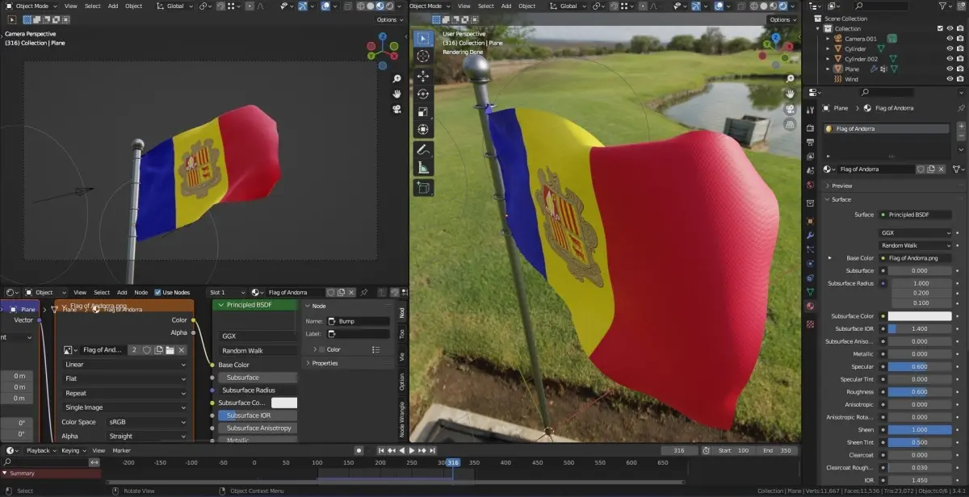Select the Annotate tool in right viewport

423,150
